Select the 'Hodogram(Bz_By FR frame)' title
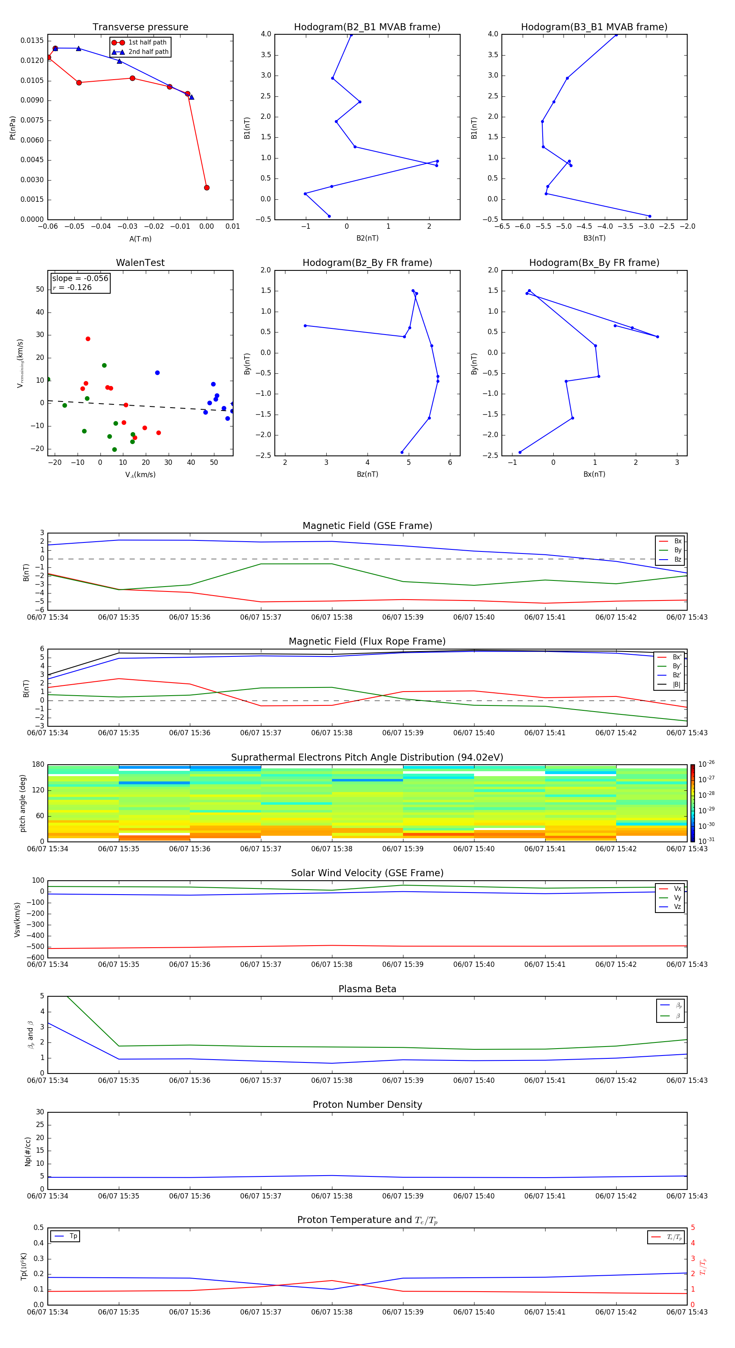This screenshot has width=735, height=1348. tap(367, 263)
